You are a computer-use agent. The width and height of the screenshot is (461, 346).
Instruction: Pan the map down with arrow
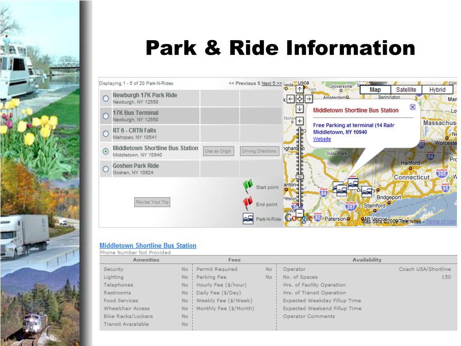(x=299, y=109)
